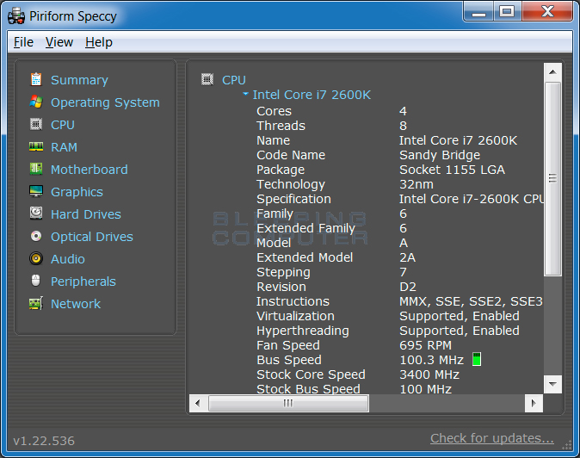This screenshot has width=580, height=458.
Task: Open the File menu
Action: [x=23, y=42]
